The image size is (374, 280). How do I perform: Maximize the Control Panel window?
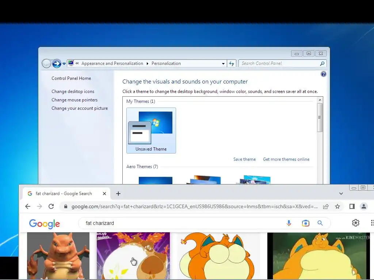[x=309, y=54]
